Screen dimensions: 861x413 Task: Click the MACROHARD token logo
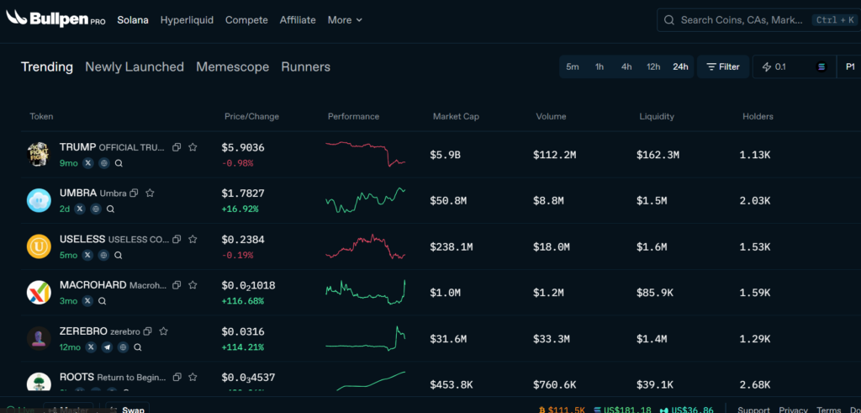coord(39,293)
